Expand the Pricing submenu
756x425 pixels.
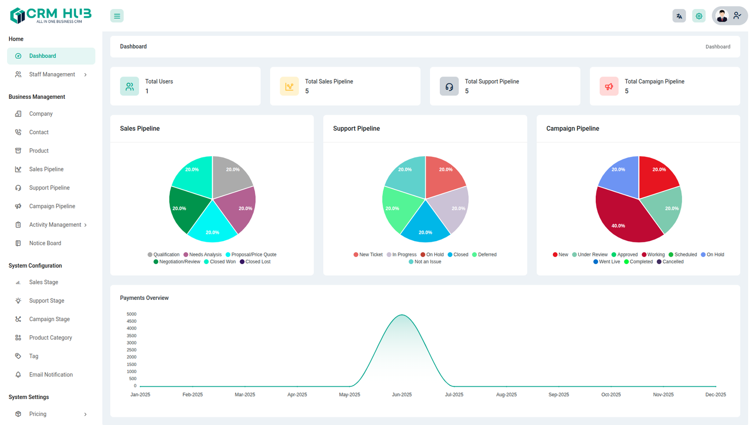point(38,414)
